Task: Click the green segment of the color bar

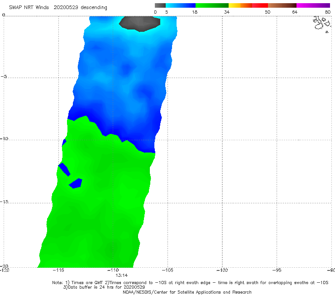Action: [x=212, y=5]
